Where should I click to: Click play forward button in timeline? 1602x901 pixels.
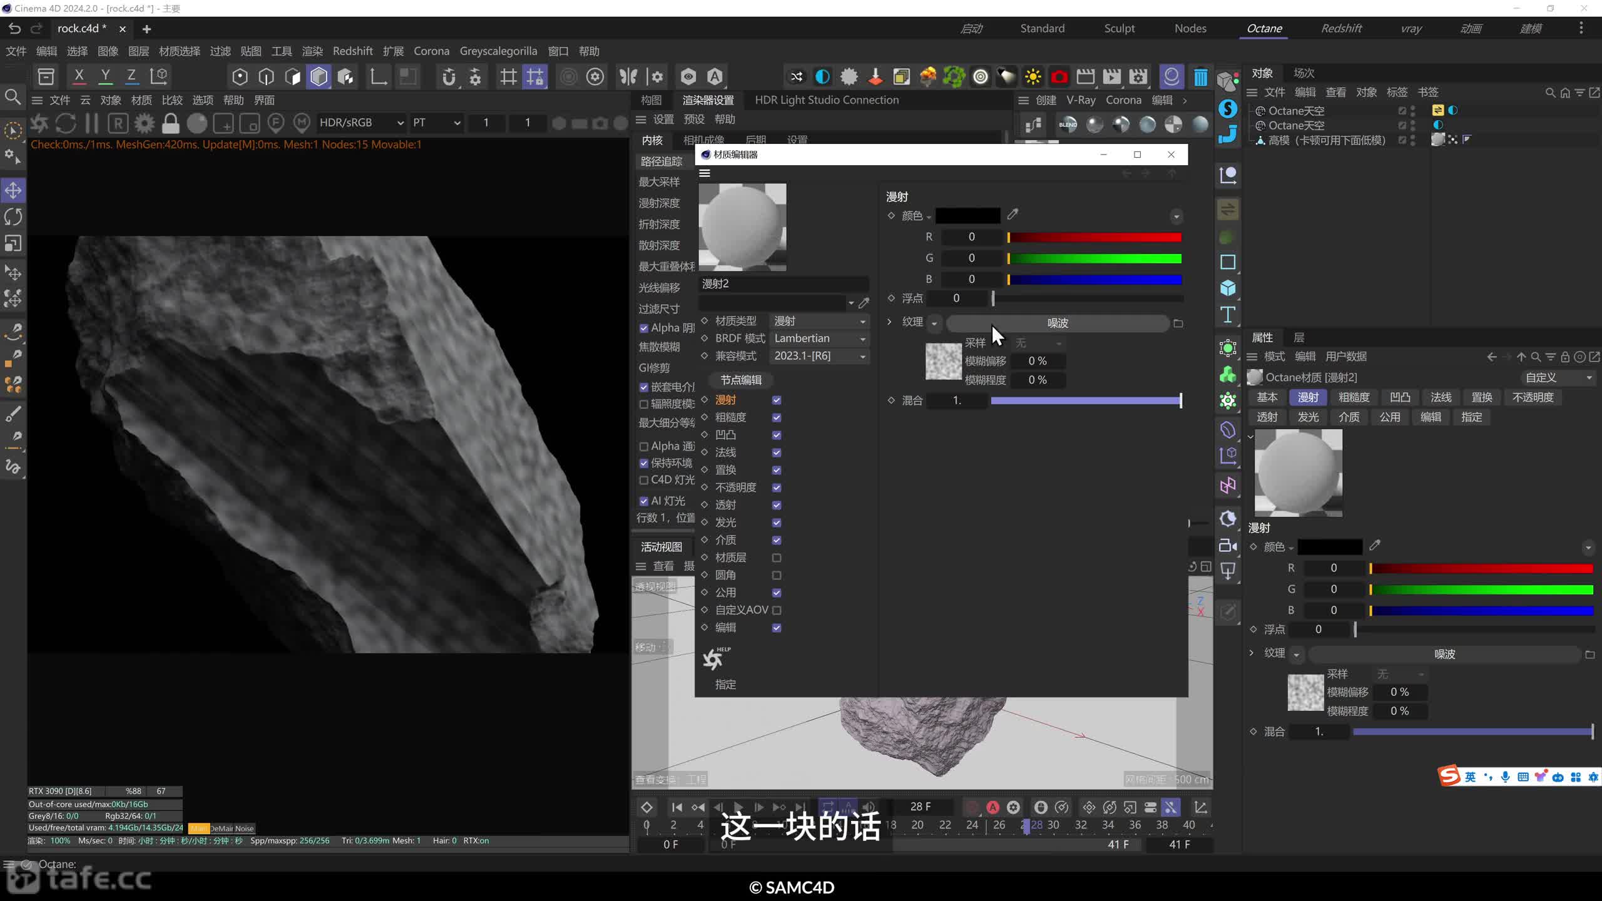click(738, 807)
